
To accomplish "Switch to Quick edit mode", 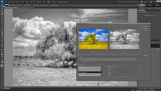I will point(150,8).
